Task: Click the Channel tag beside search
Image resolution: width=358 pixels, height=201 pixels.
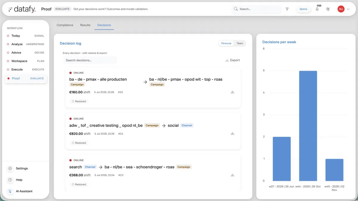Action: (x=90, y=167)
